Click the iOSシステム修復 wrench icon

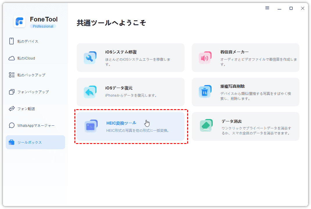(90, 58)
